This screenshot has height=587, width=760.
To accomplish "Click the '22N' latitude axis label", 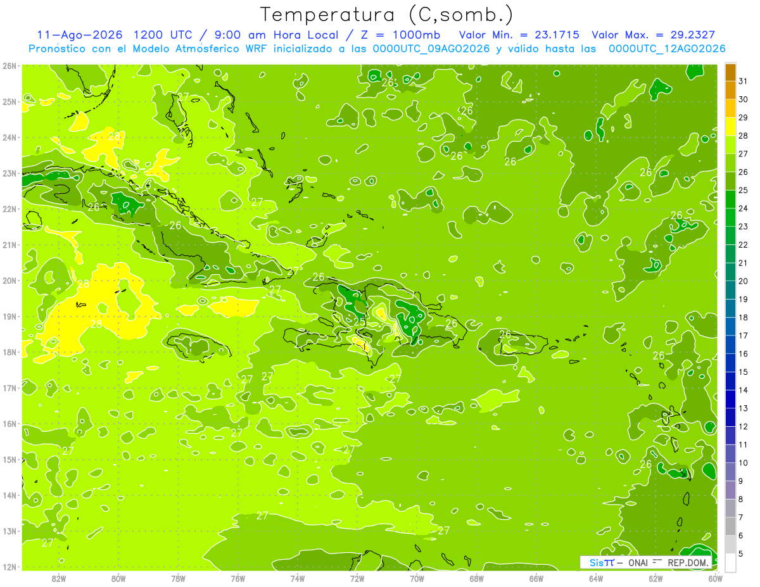I will point(10,209).
